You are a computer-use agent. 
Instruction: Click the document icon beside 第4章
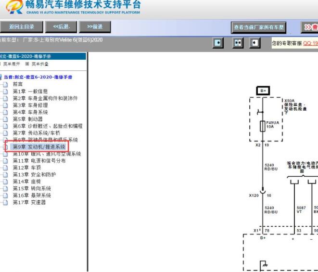[x=5, y=112]
